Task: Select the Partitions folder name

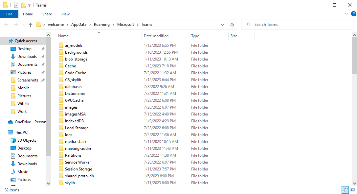Action: [x=73, y=155]
